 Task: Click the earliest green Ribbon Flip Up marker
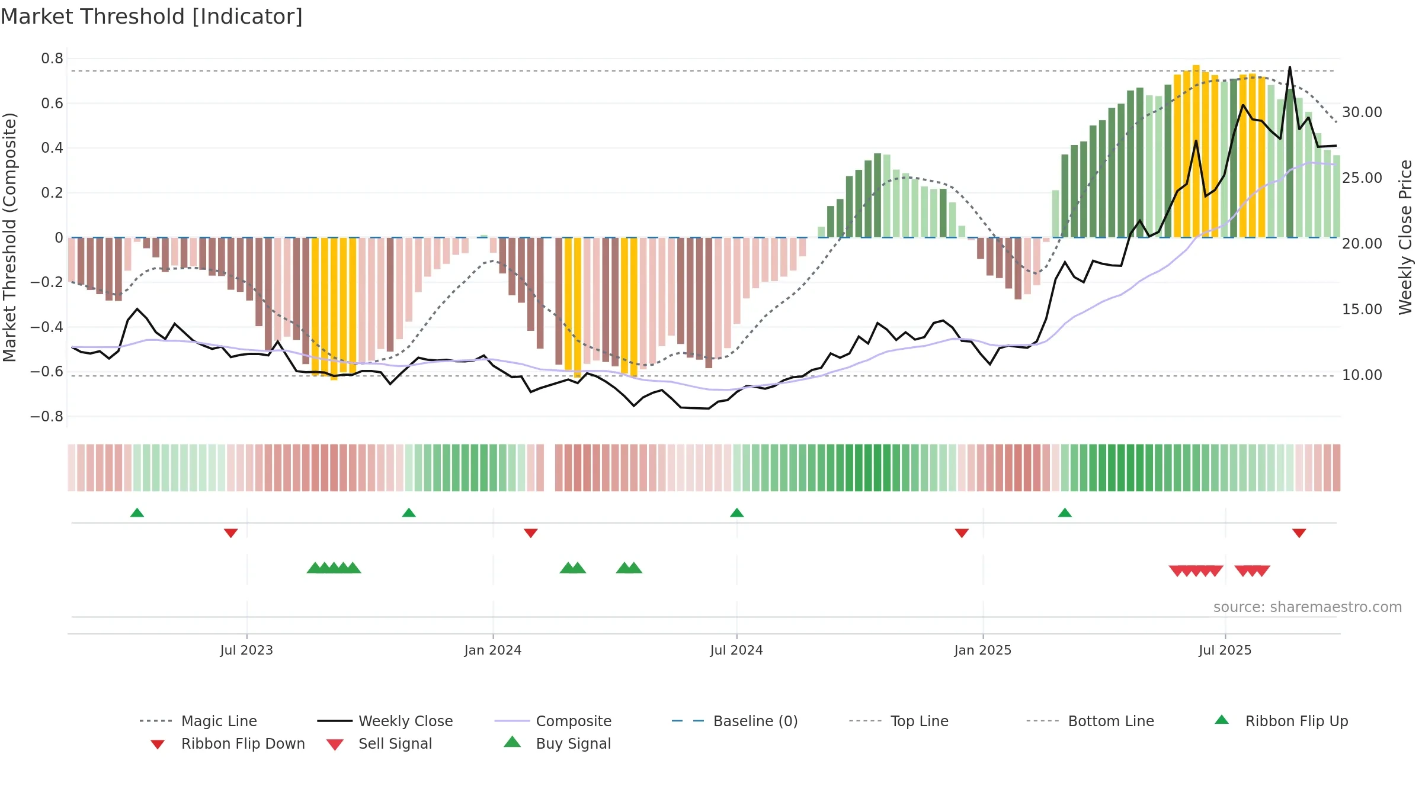click(x=137, y=513)
